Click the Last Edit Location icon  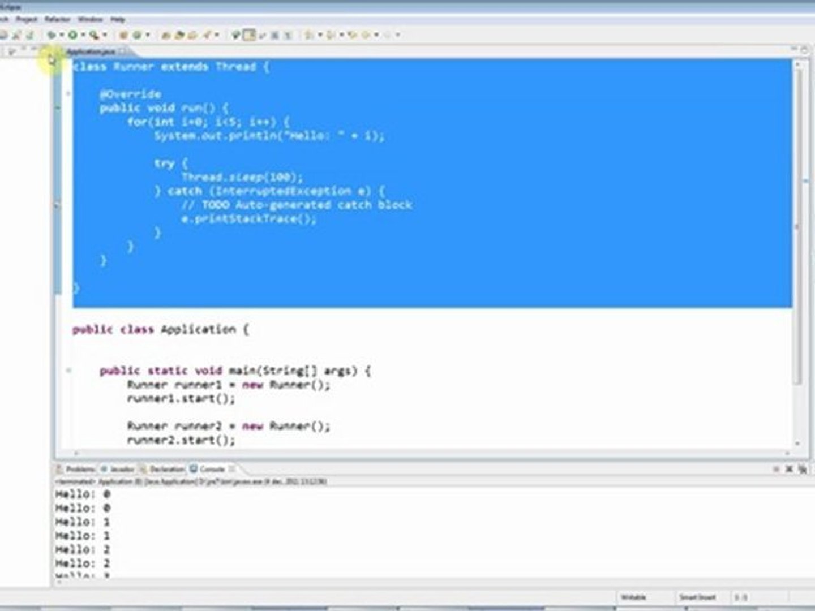coord(352,35)
